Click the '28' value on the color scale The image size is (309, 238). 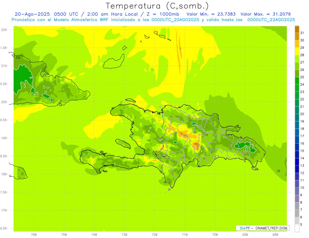[302, 55]
